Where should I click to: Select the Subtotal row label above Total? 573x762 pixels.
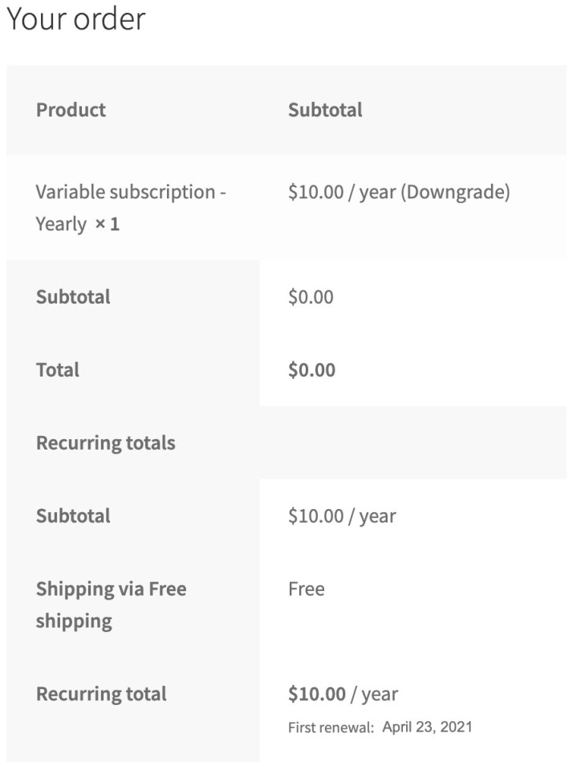click(73, 297)
